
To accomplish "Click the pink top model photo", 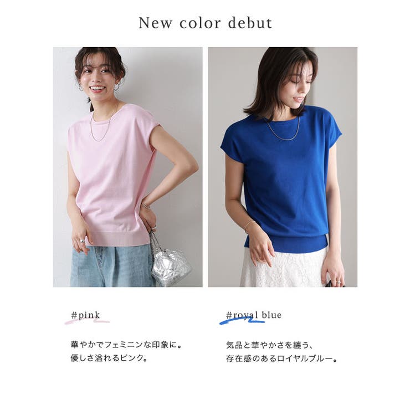I will [127, 167].
